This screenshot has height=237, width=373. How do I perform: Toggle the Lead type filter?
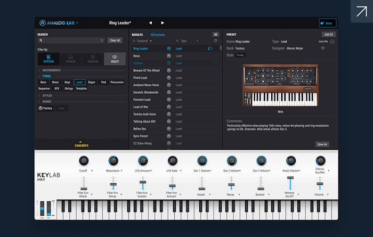(79, 83)
